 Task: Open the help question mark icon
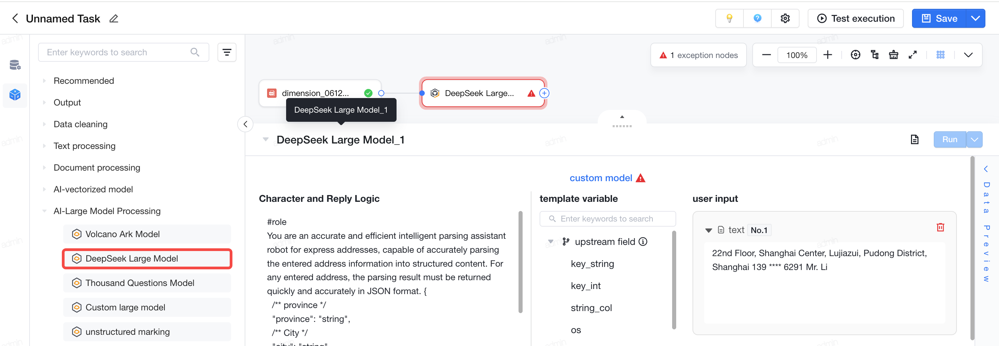(757, 18)
